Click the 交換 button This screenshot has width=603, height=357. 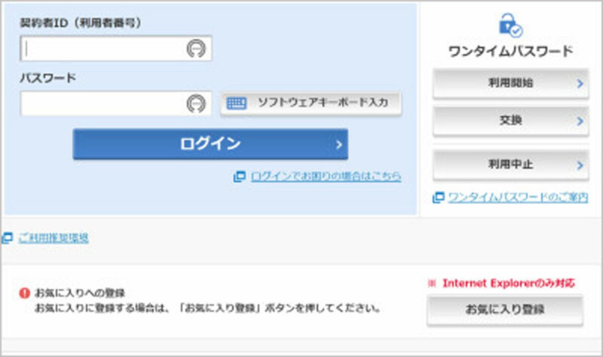pos(511,121)
